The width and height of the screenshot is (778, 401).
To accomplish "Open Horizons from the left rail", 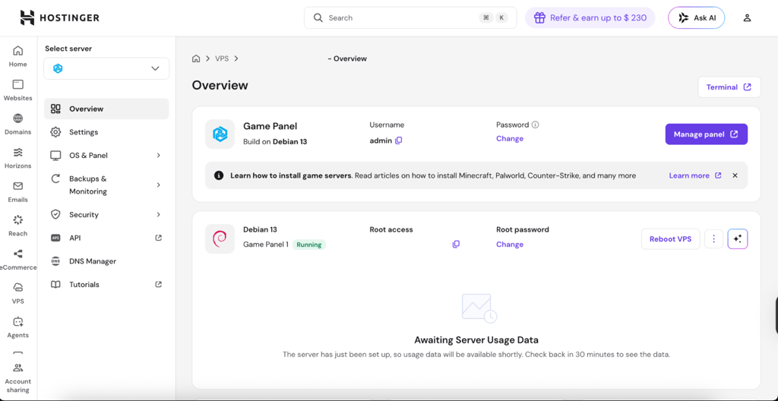I will pyautogui.click(x=18, y=158).
